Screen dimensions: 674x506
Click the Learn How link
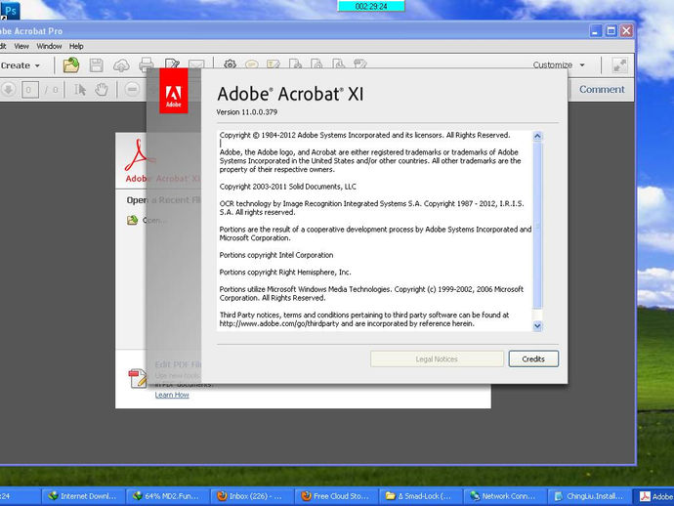172,395
